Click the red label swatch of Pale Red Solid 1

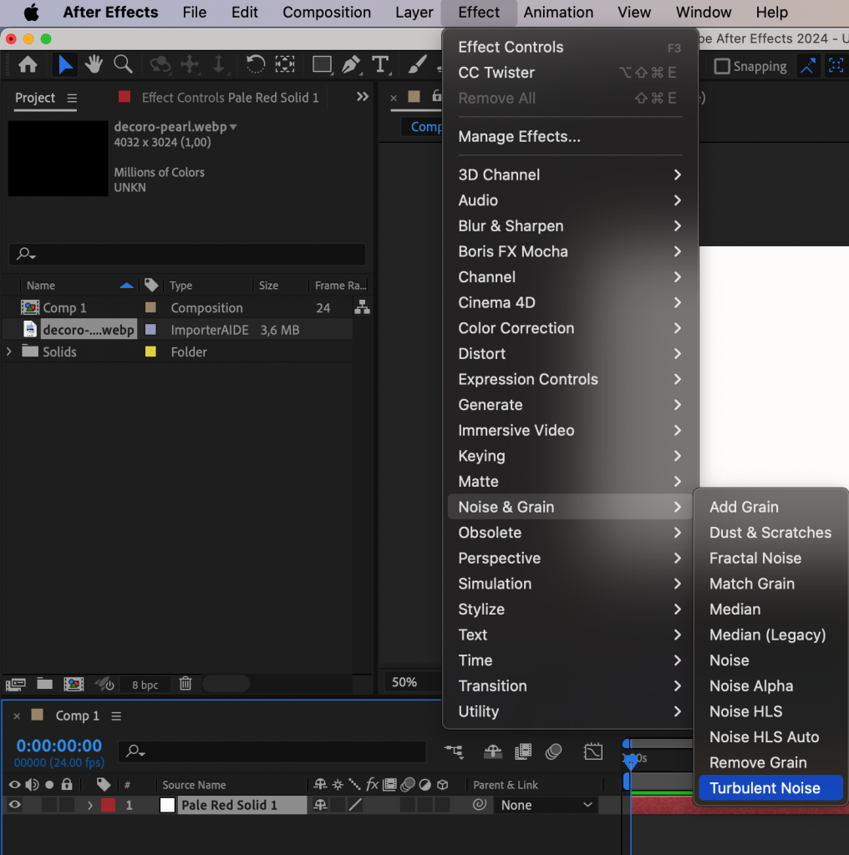click(x=108, y=805)
